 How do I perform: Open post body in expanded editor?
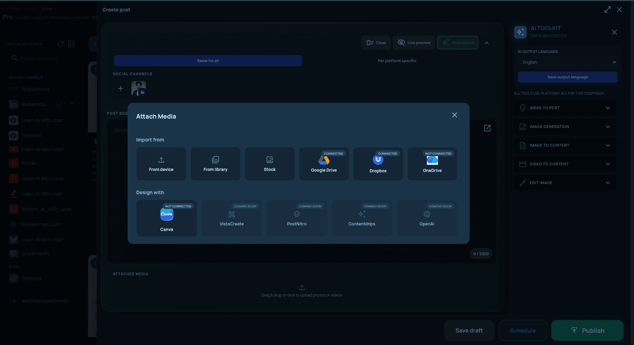coord(487,128)
